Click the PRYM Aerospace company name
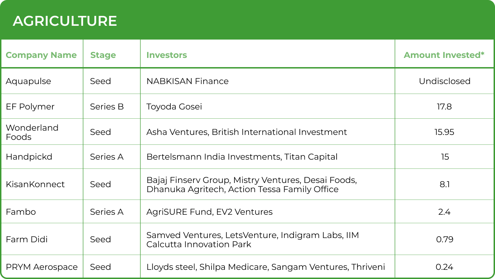This screenshot has height=279, width=495. coord(42,267)
